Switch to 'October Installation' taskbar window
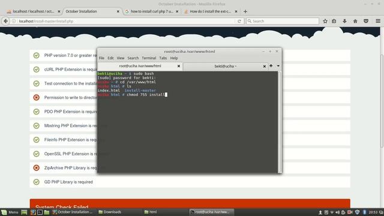384x216 pixels. [73, 212]
